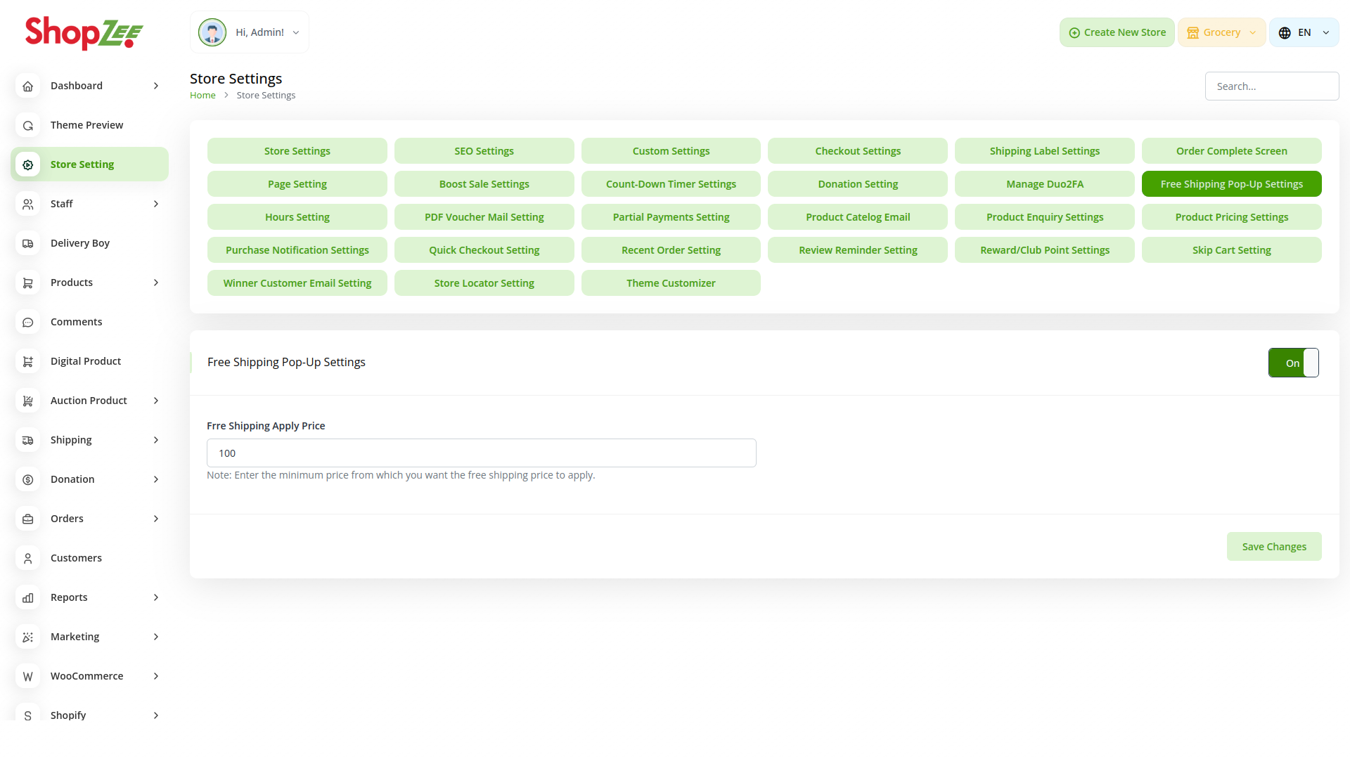Expand the Products sidebar submenu chevron

(x=156, y=283)
